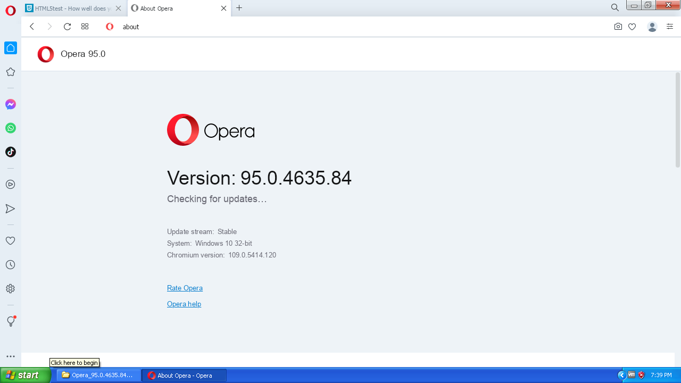Click the 'System: Windows 10 32-bit' line
Viewport: 681px width, 383px height.
210,243
